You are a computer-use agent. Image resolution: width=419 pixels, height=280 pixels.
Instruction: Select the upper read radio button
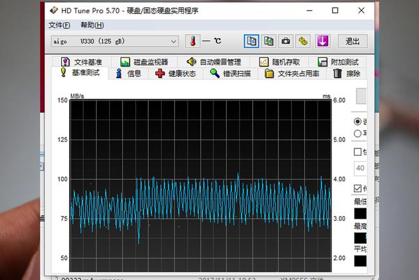tap(358, 122)
